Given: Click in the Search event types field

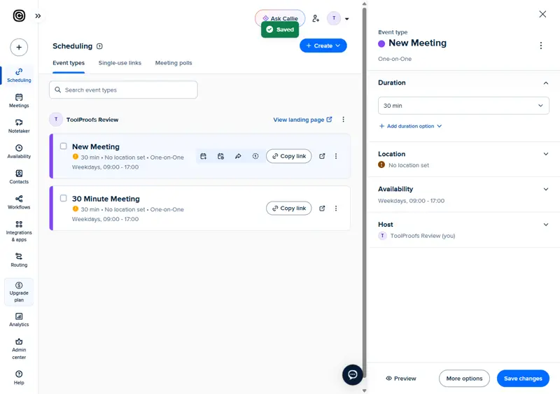Looking at the screenshot, I should [123, 90].
